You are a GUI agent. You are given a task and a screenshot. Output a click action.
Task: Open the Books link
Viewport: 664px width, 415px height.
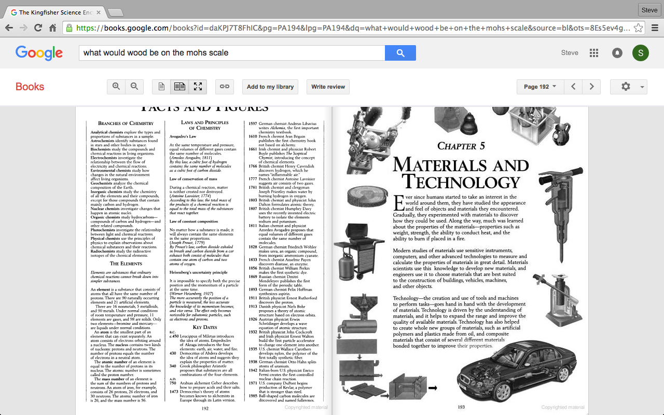click(30, 87)
